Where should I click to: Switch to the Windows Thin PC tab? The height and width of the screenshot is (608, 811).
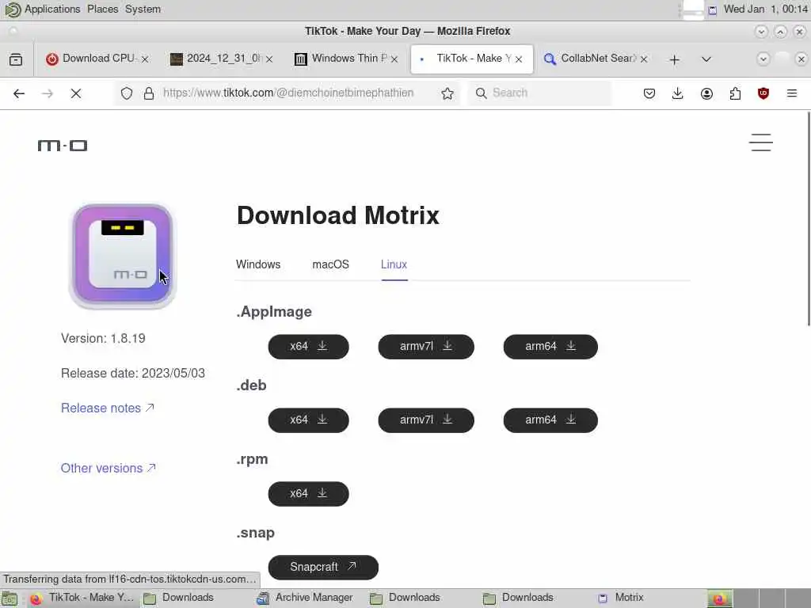[x=347, y=59]
